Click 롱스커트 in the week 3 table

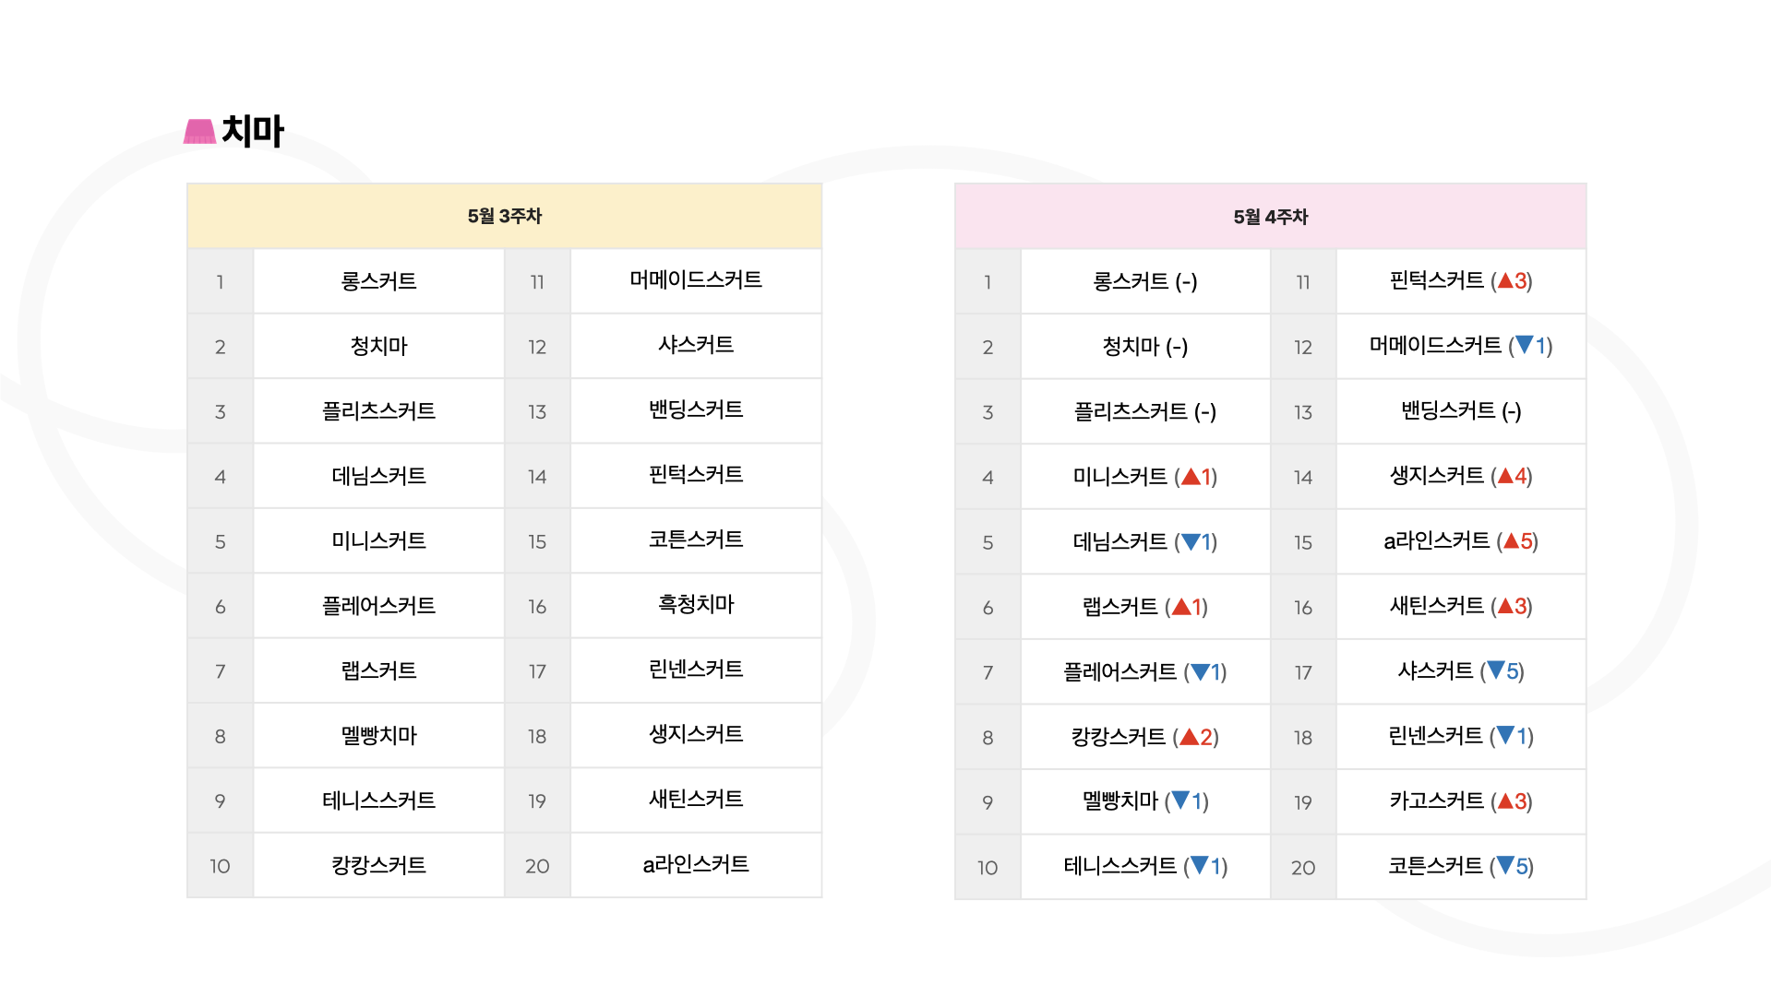379,280
